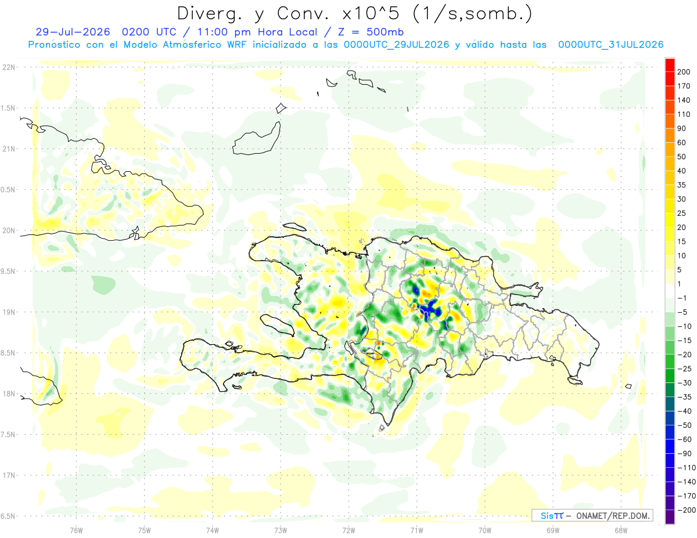Pick the green swatch between -25 and -30
The width and height of the screenshot is (697, 538).
click(x=670, y=375)
